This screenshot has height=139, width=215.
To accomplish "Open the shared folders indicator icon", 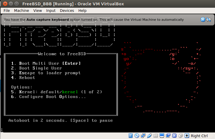I will (155, 136).
